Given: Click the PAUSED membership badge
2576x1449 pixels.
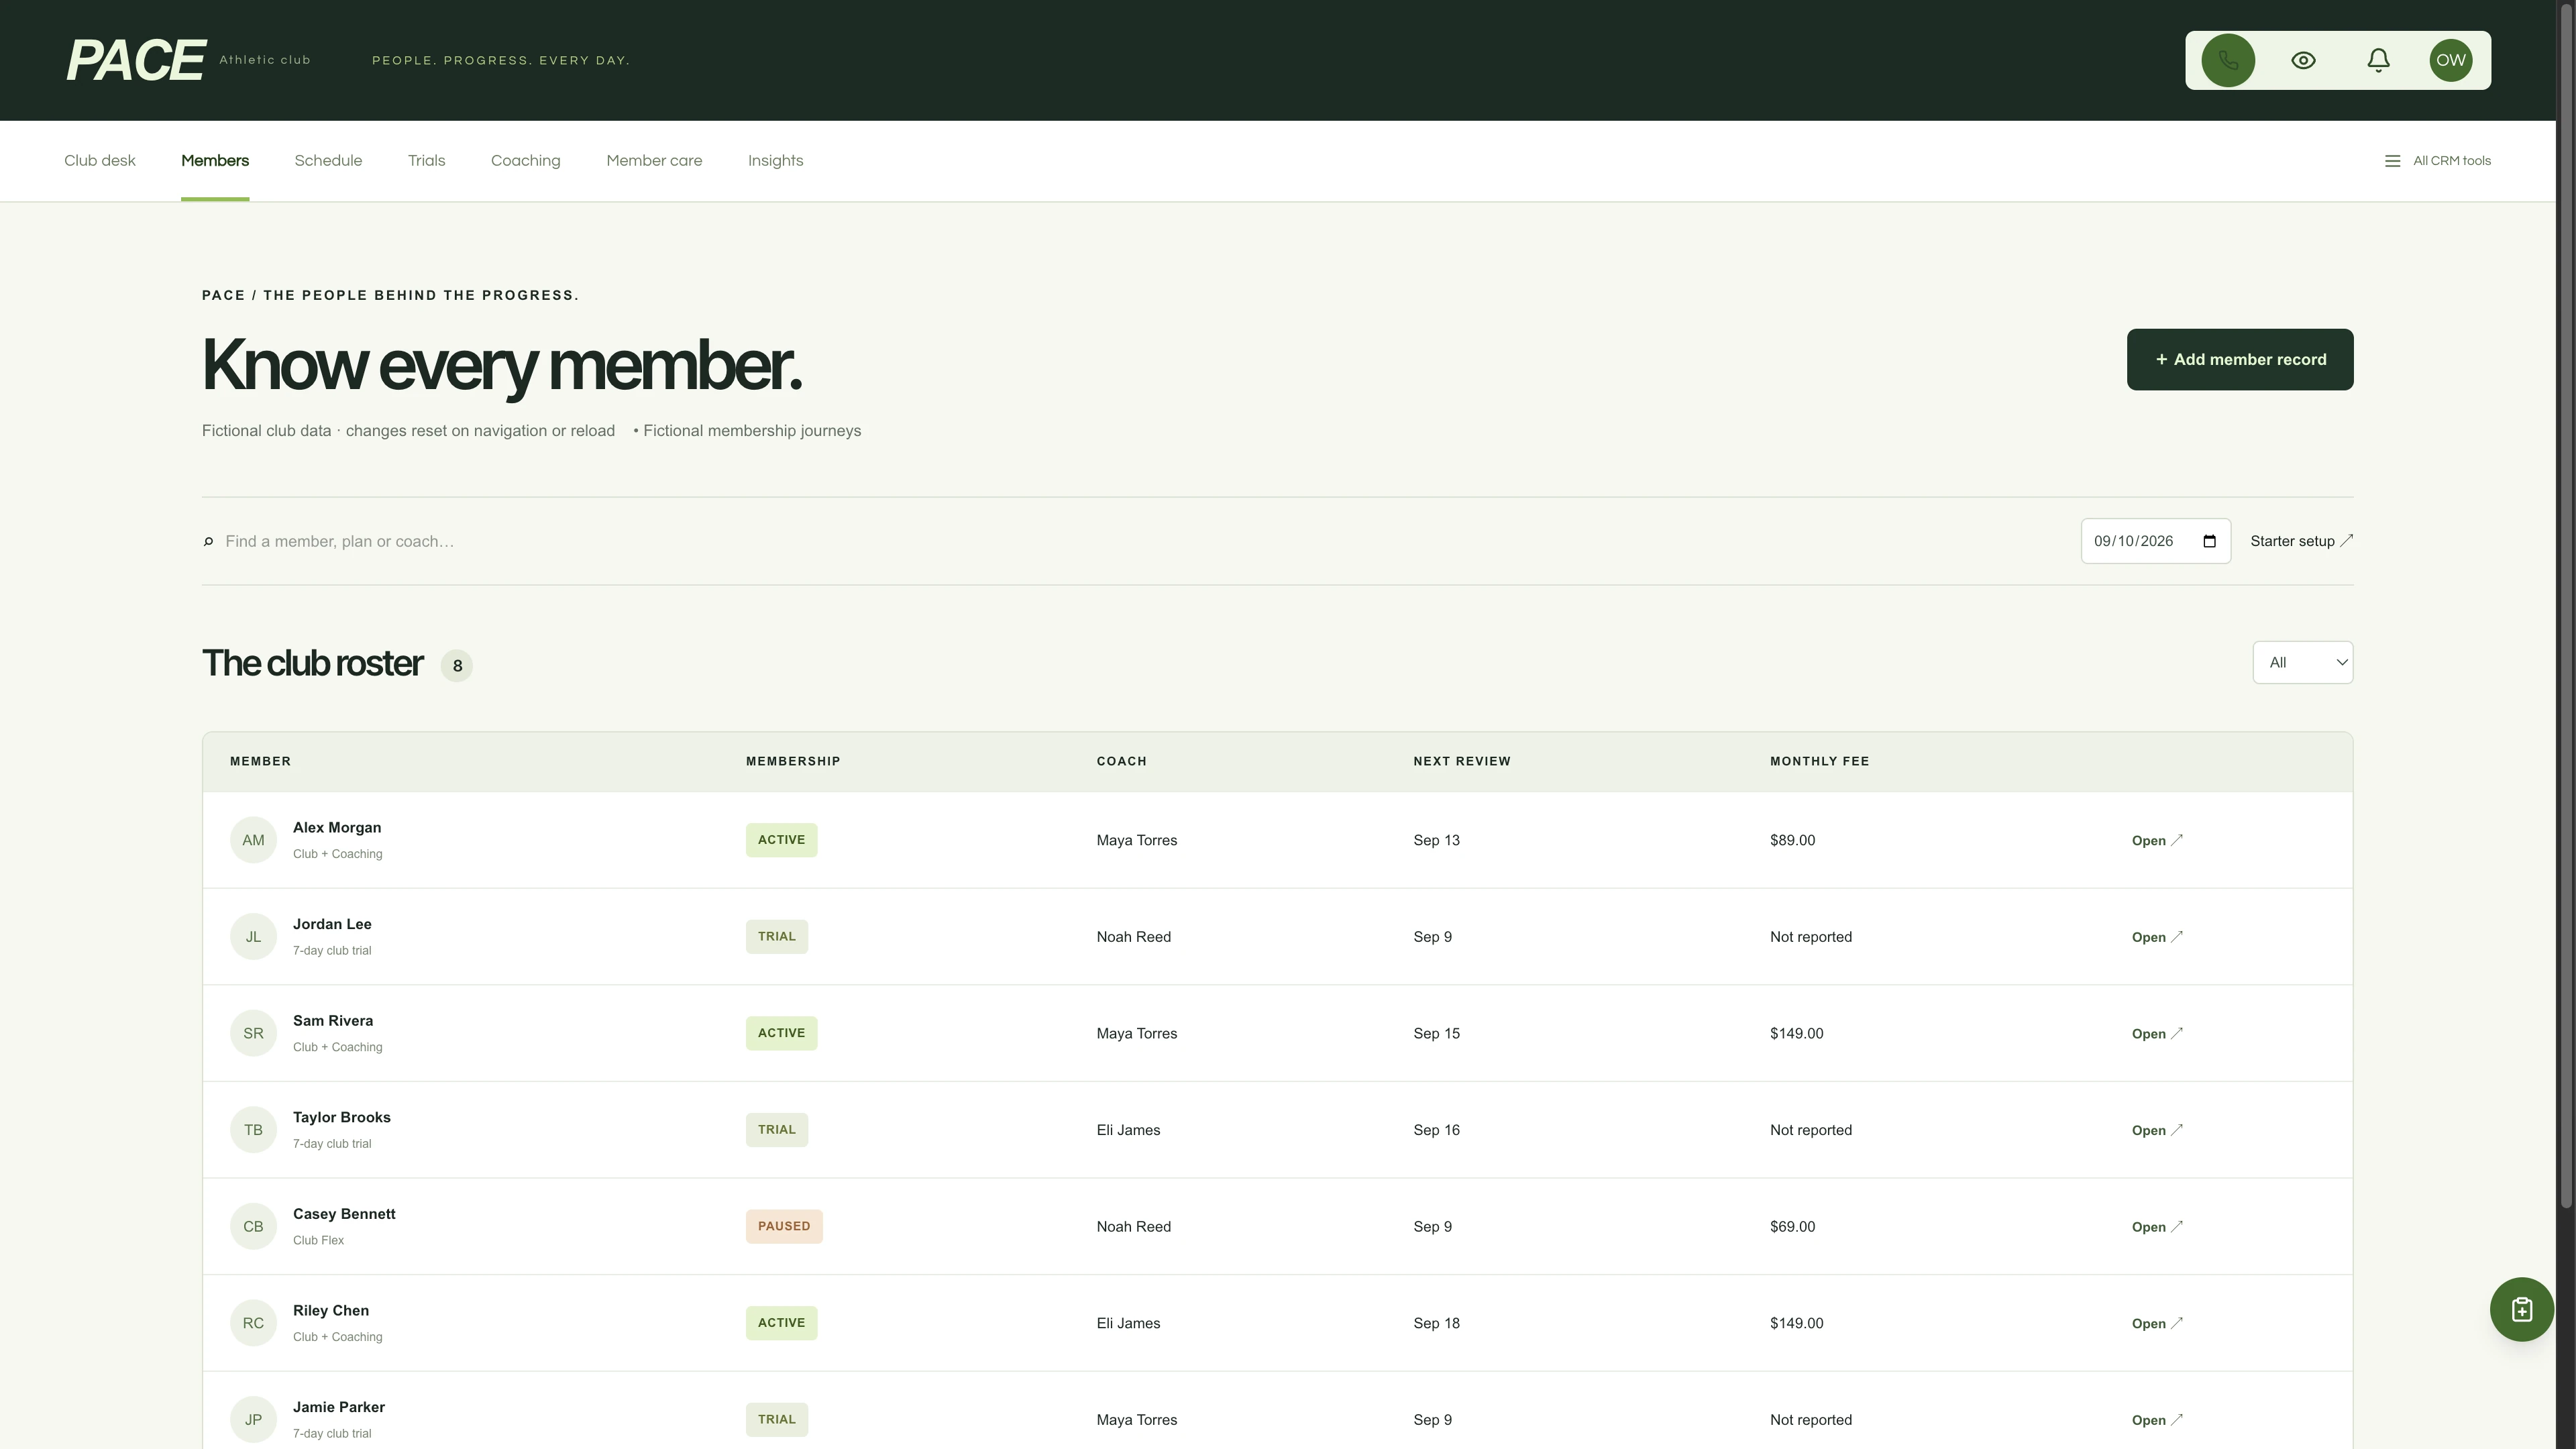Looking at the screenshot, I should 784,1226.
